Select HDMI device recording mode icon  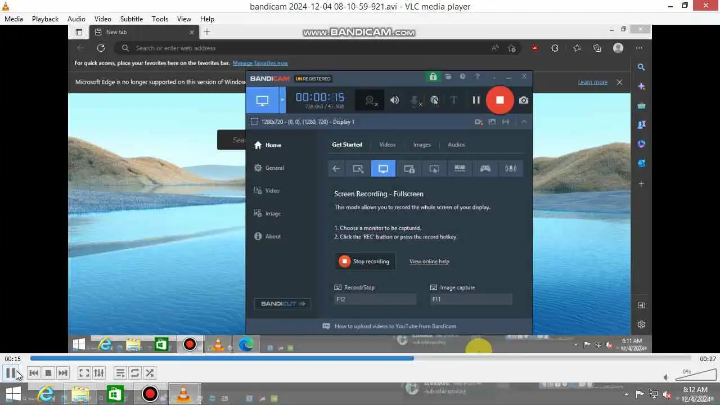(x=460, y=168)
